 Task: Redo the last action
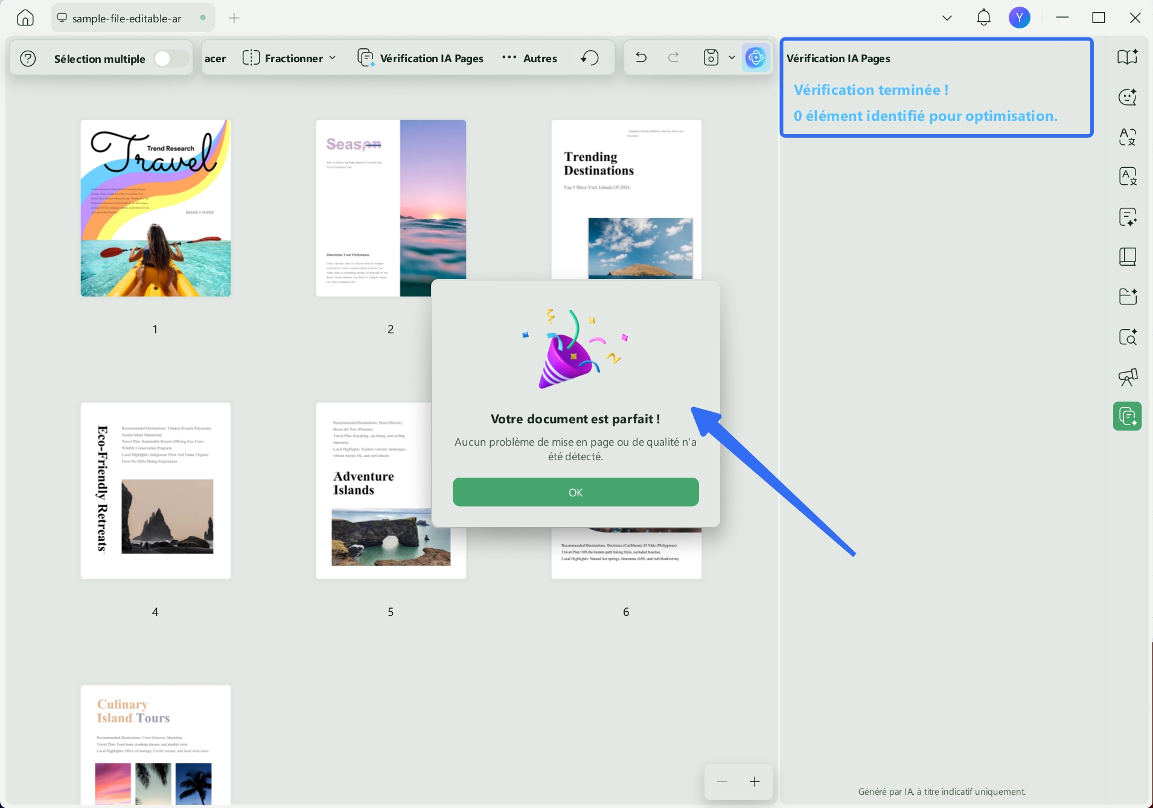point(674,58)
